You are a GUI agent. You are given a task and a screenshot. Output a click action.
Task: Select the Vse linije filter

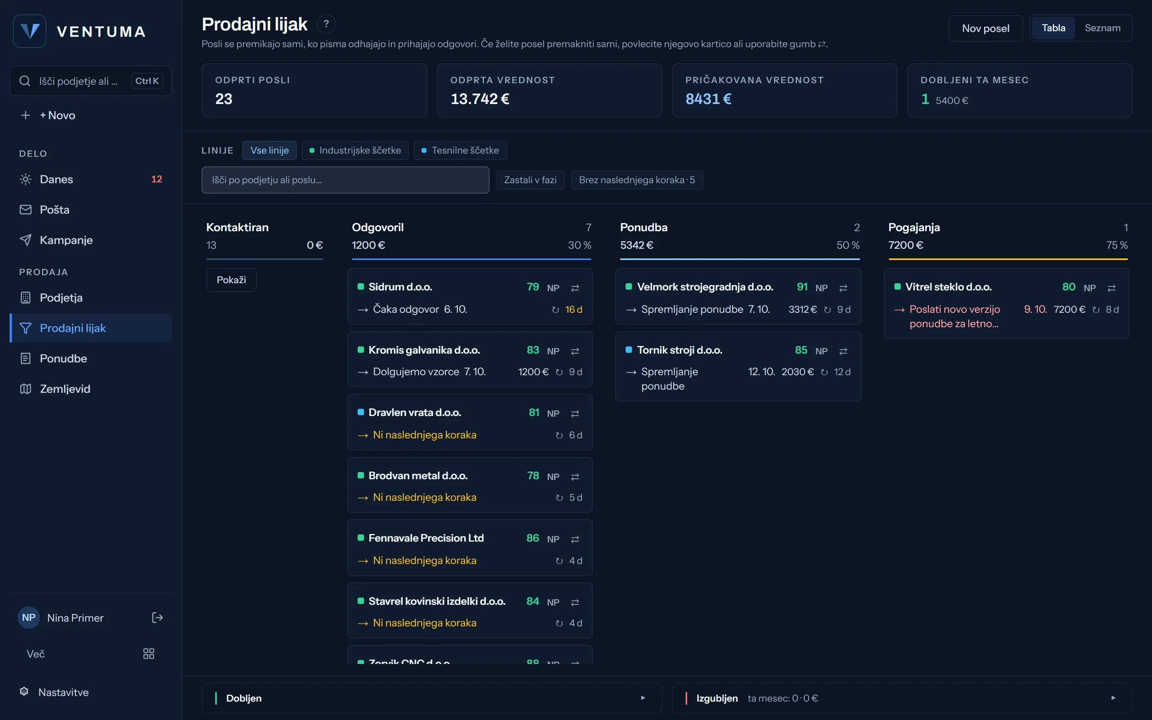click(x=270, y=150)
